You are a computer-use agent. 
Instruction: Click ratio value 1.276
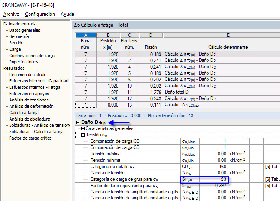(x=151, y=92)
